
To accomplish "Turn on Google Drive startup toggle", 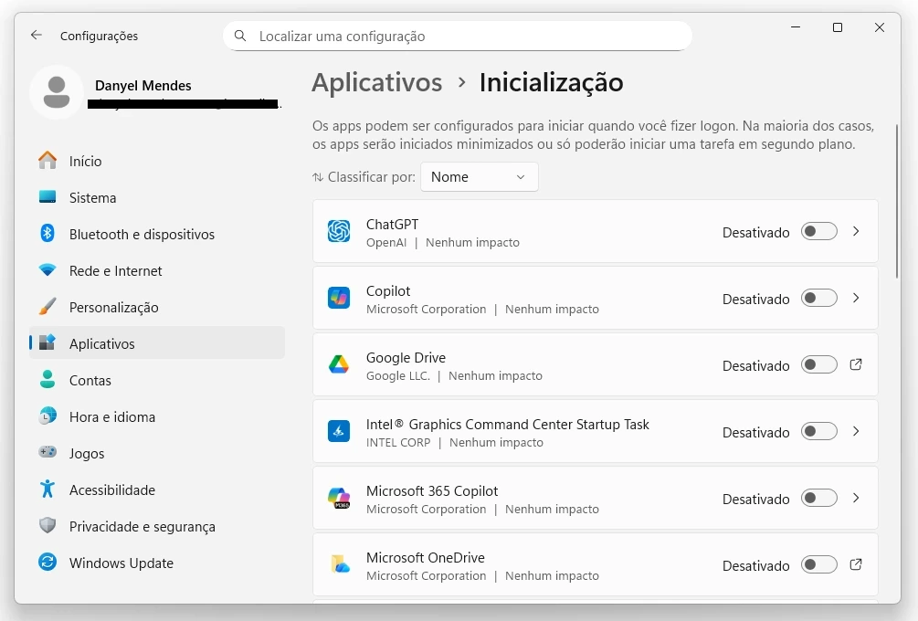I will point(819,364).
